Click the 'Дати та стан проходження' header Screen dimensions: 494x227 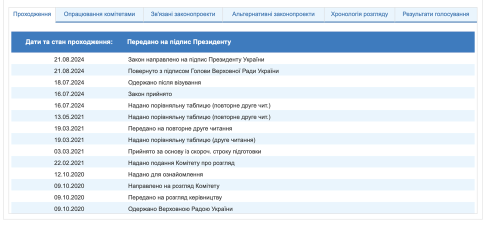69,42
